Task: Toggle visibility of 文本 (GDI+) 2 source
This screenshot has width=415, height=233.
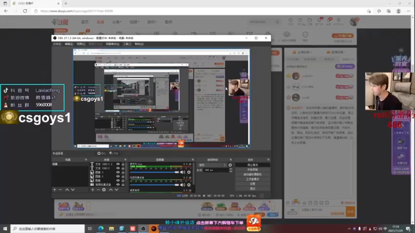Action: pos(118,164)
